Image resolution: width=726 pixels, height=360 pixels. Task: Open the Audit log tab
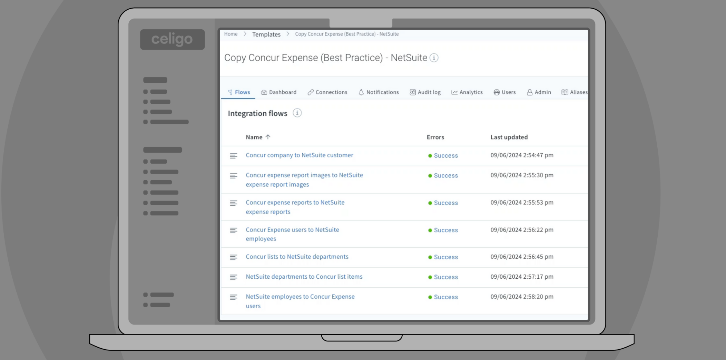coord(425,92)
